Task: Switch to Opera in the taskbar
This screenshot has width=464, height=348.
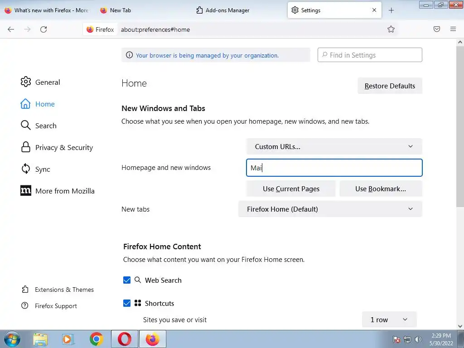Action: click(125, 339)
